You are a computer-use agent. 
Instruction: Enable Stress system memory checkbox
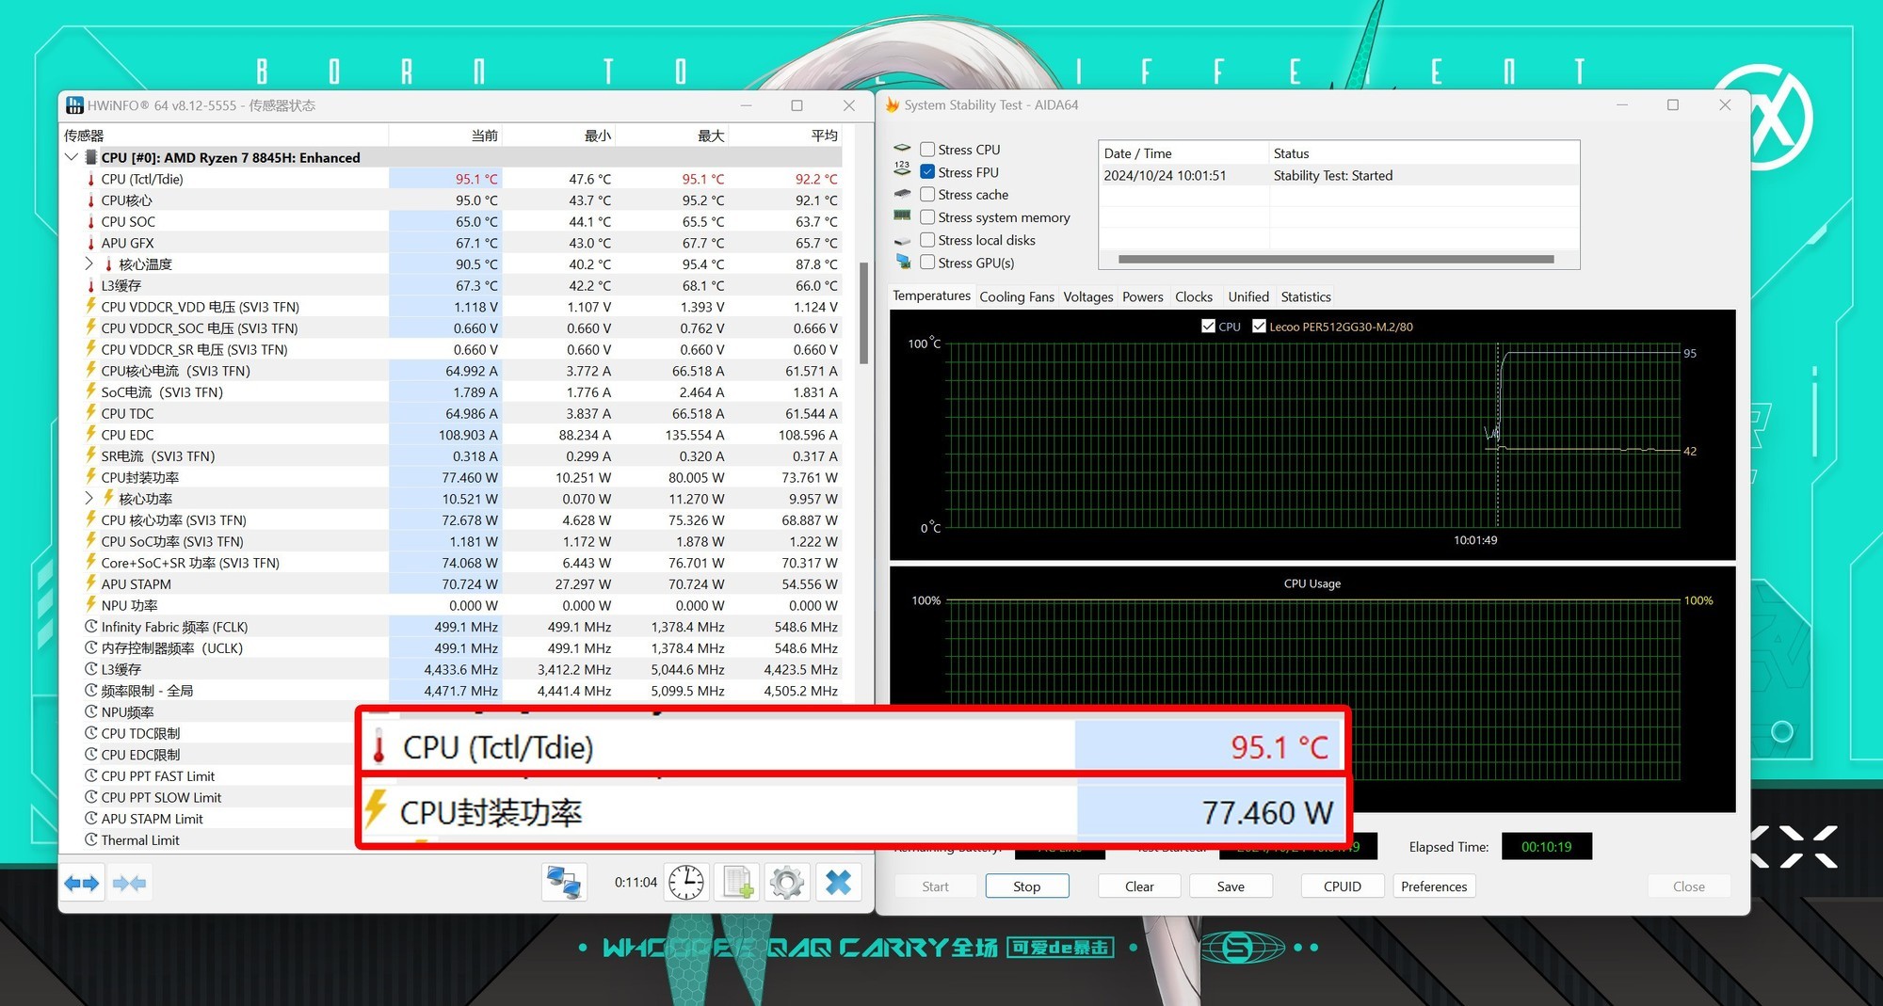point(927,216)
